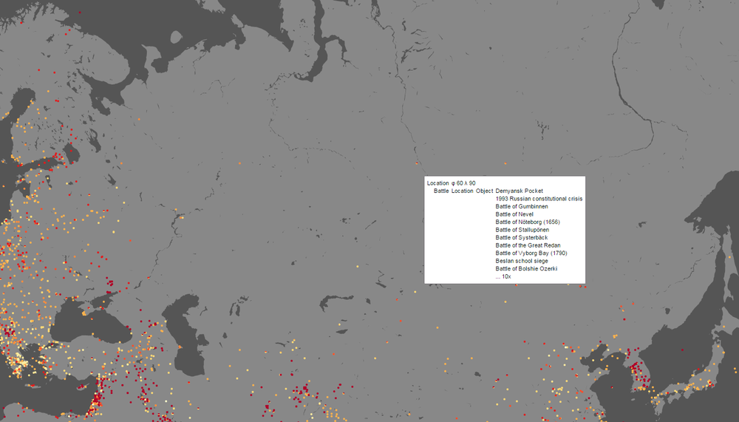The width and height of the screenshot is (739, 422).
Task: Pick Battle of Systerbäck from tooltip
Action: (521, 238)
